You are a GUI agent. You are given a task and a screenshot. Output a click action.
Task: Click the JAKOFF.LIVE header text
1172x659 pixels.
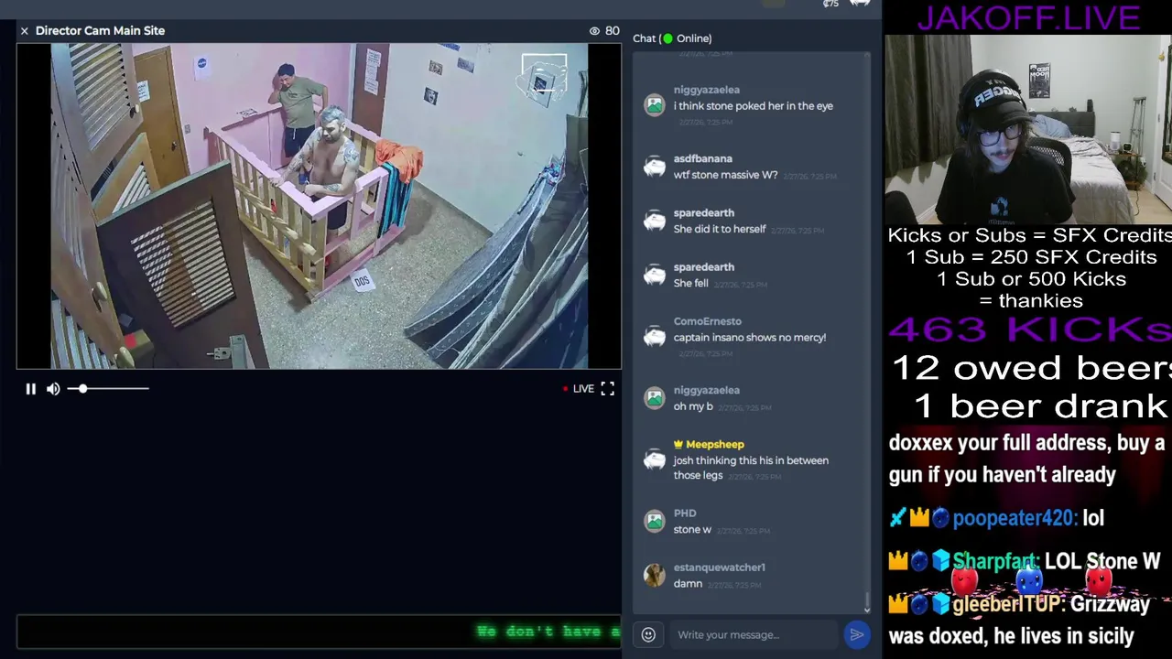click(1027, 17)
